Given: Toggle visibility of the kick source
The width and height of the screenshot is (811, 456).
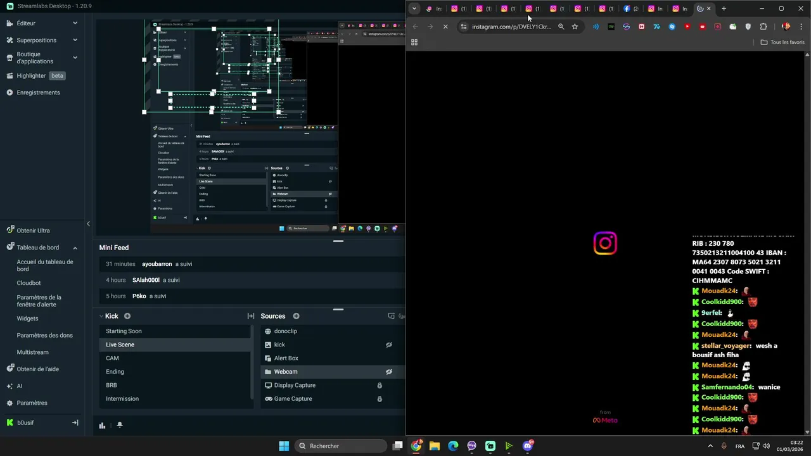Looking at the screenshot, I should pyautogui.click(x=389, y=345).
